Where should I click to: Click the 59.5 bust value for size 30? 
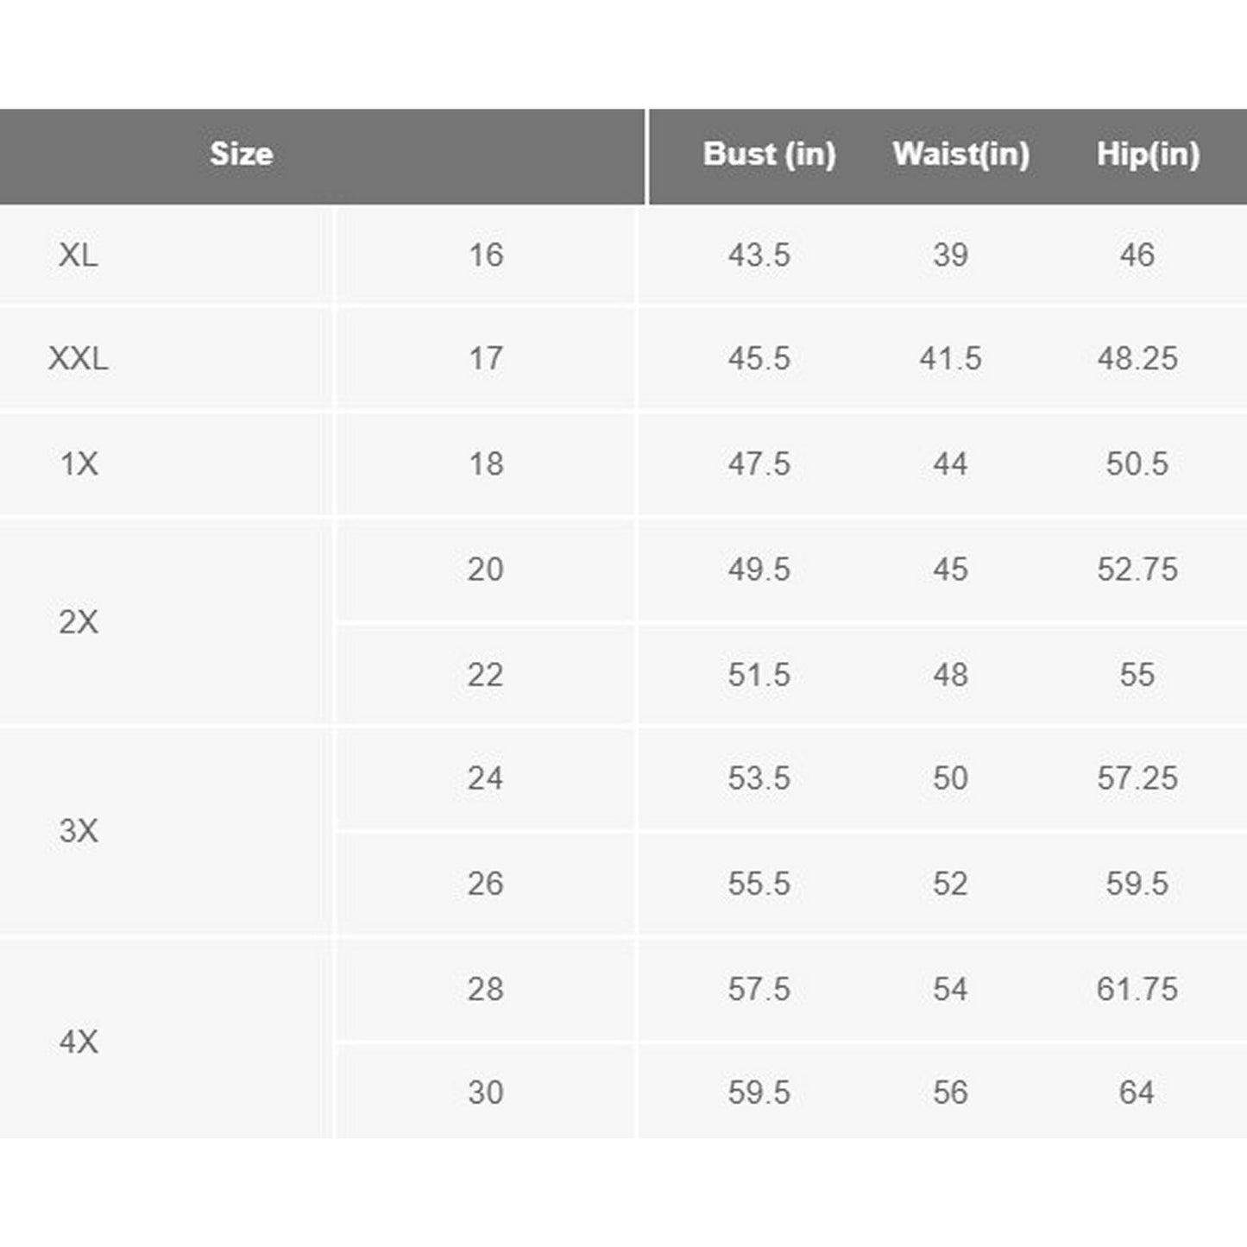tap(759, 1093)
